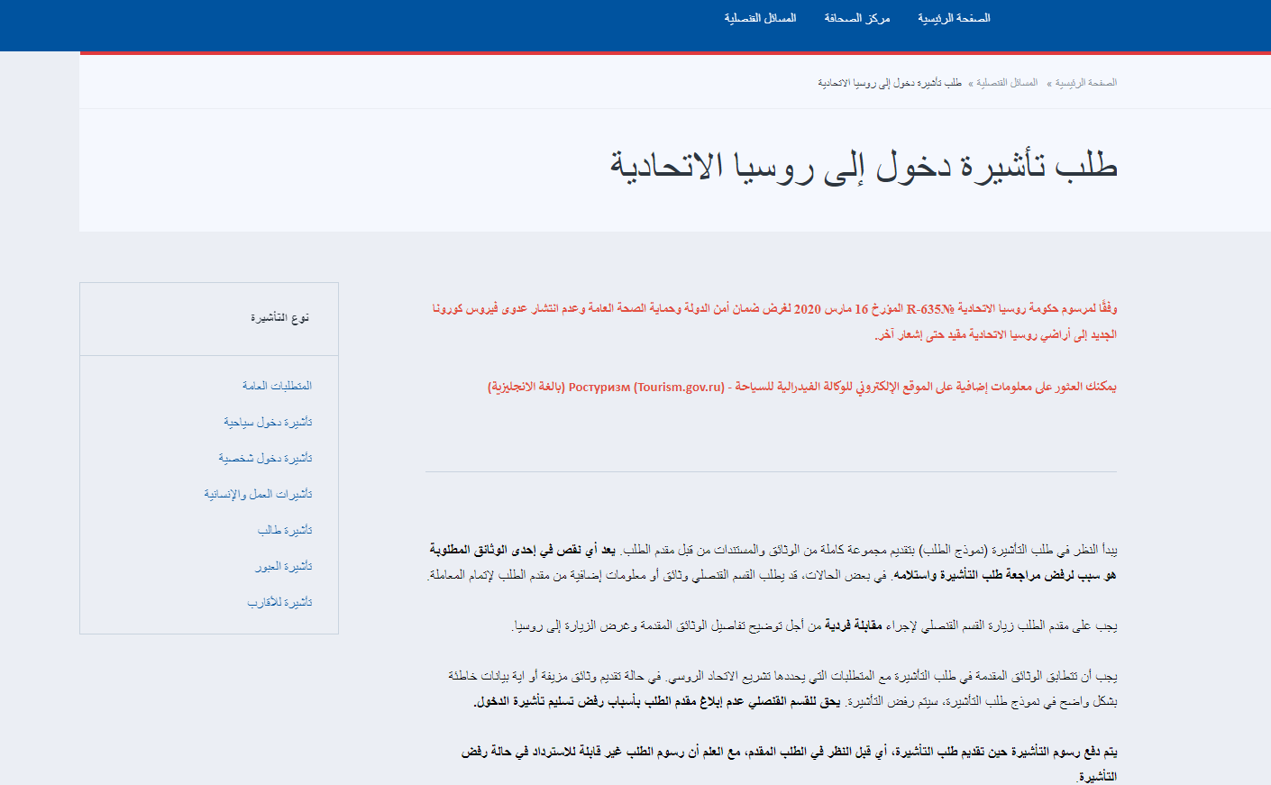This screenshot has width=1271, height=785.
Task: Click the horizontal divider below the red notice
Action: click(x=771, y=471)
